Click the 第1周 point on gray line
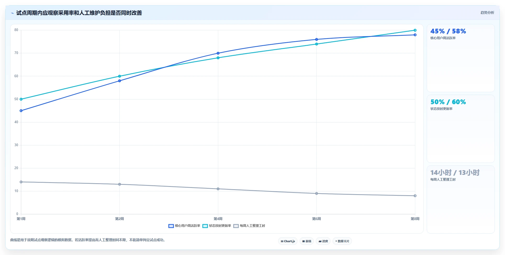 [x=21, y=182]
